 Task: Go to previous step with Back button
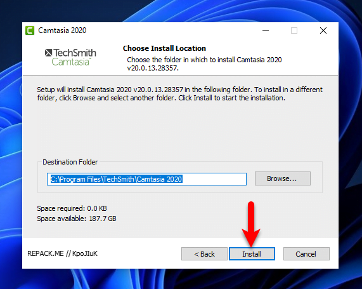click(204, 254)
